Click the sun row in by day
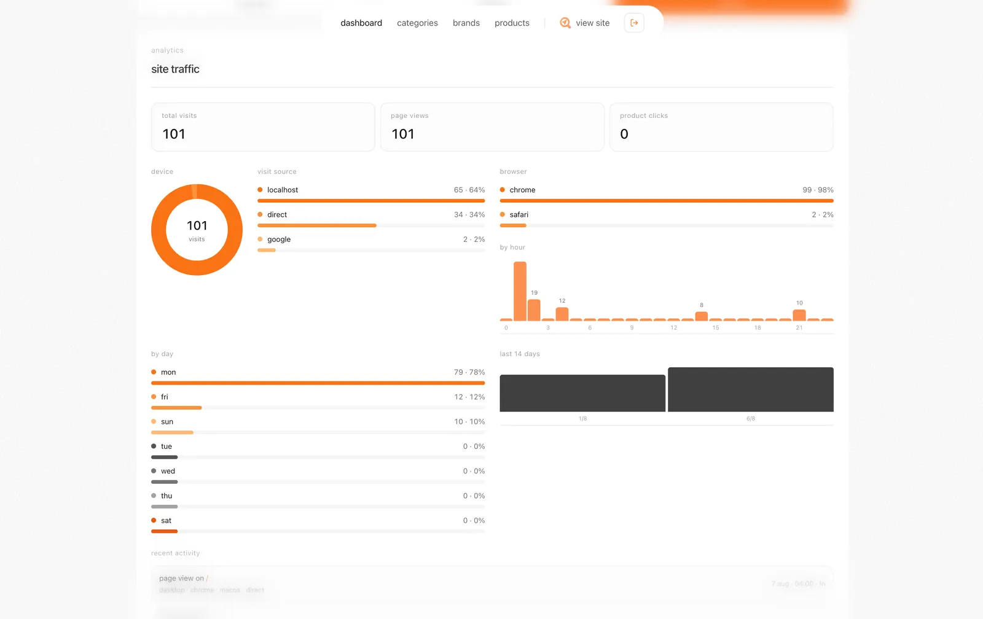983x619 pixels. coord(318,426)
